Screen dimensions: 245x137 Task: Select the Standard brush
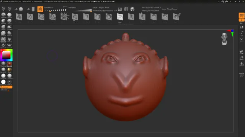(3, 15)
